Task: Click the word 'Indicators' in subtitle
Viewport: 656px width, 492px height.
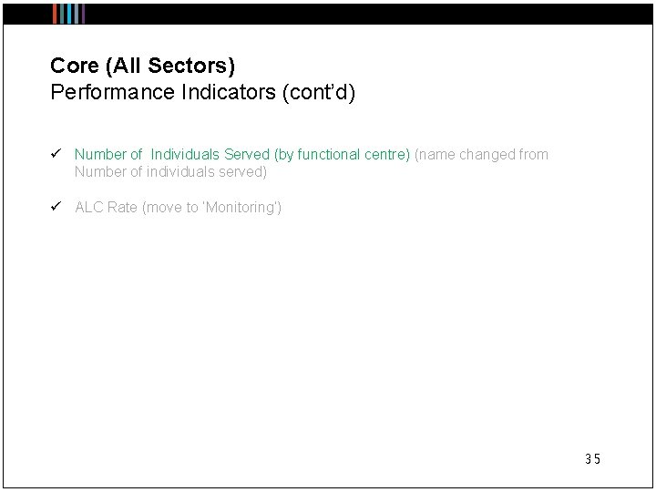Action: click(229, 92)
